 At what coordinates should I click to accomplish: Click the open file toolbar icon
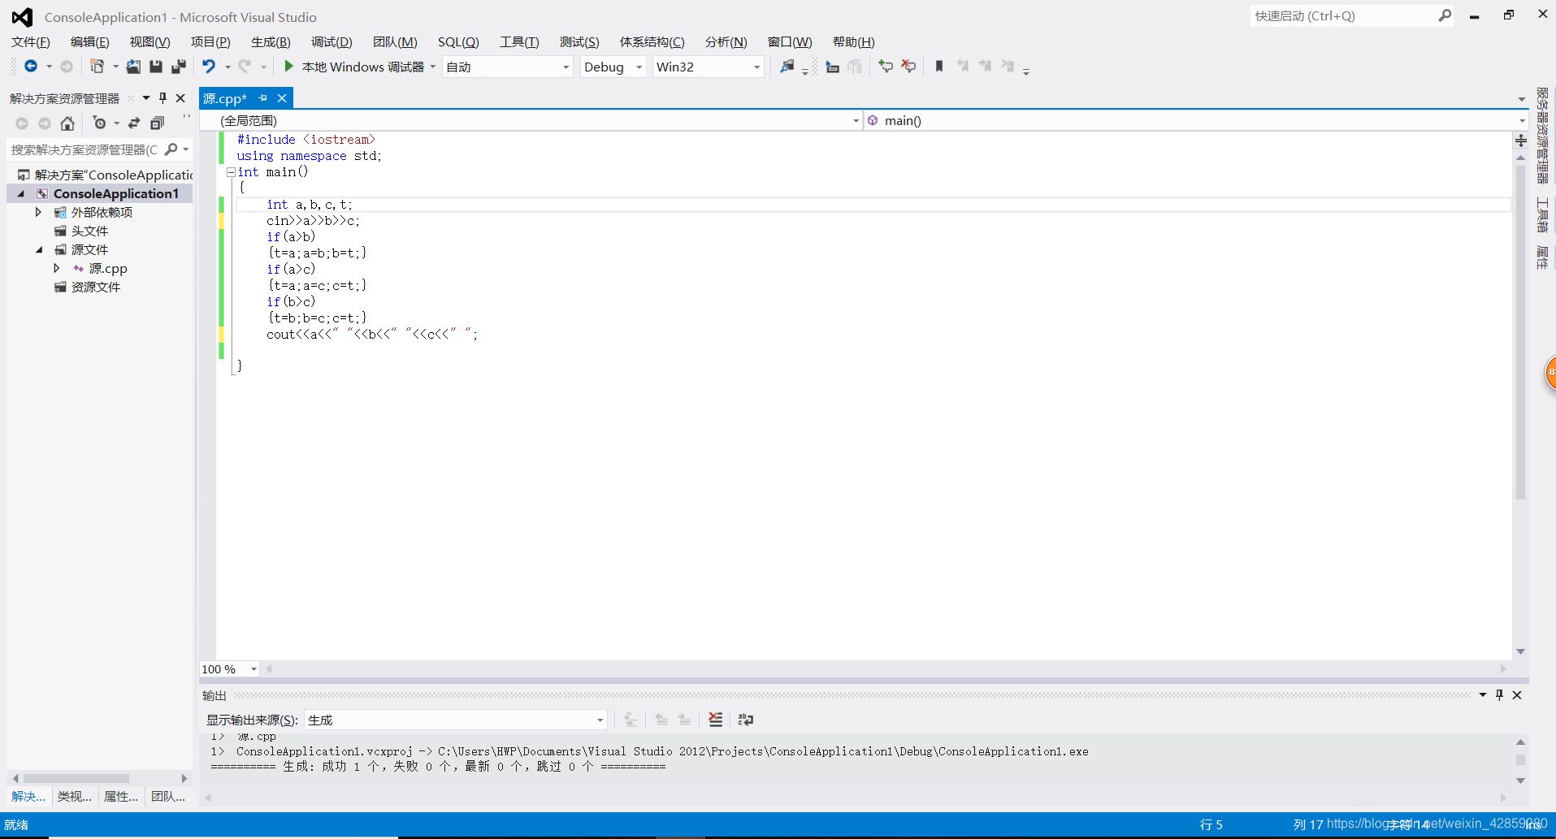coord(133,67)
